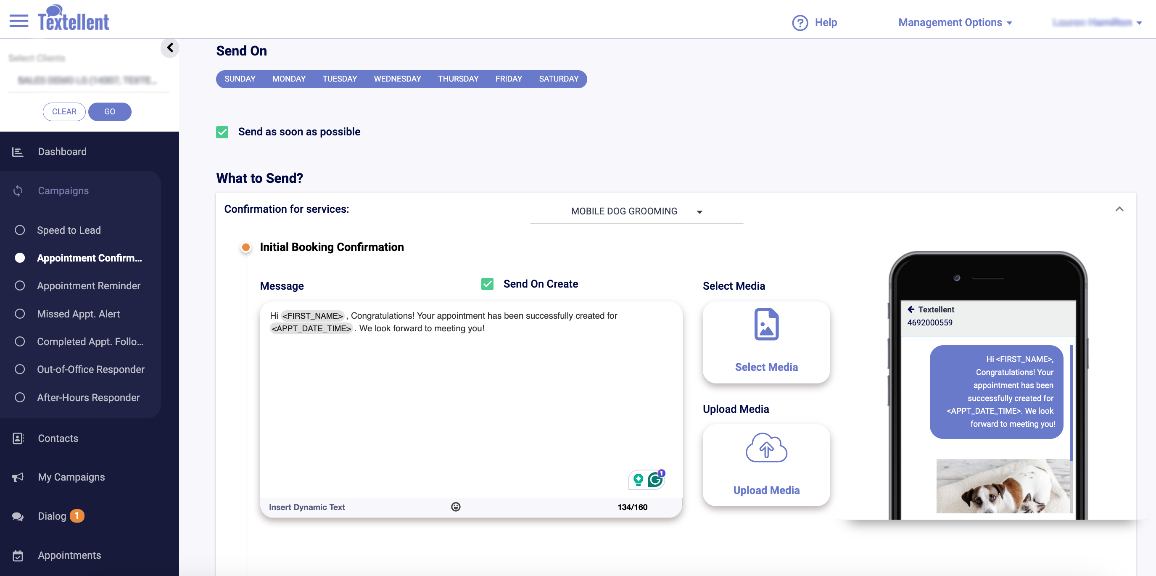Expand the Management Options dropdown

[x=955, y=22]
